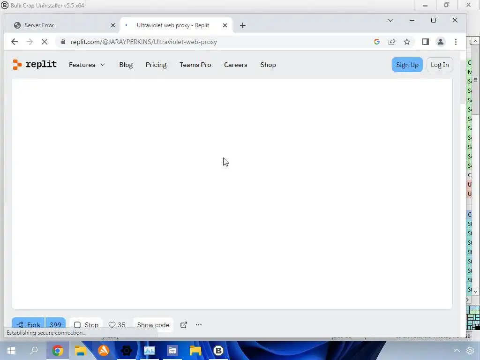Open the first File Explorer taskbar icon
The width and height of the screenshot is (480, 360).
[81, 351]
